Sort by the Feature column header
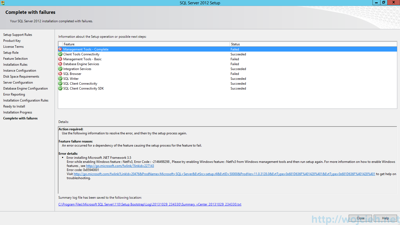Viewport: 400px width, 225px height. point(146,44)
